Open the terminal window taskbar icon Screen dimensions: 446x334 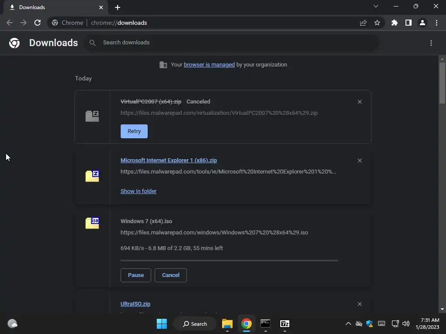pos(265,324)
